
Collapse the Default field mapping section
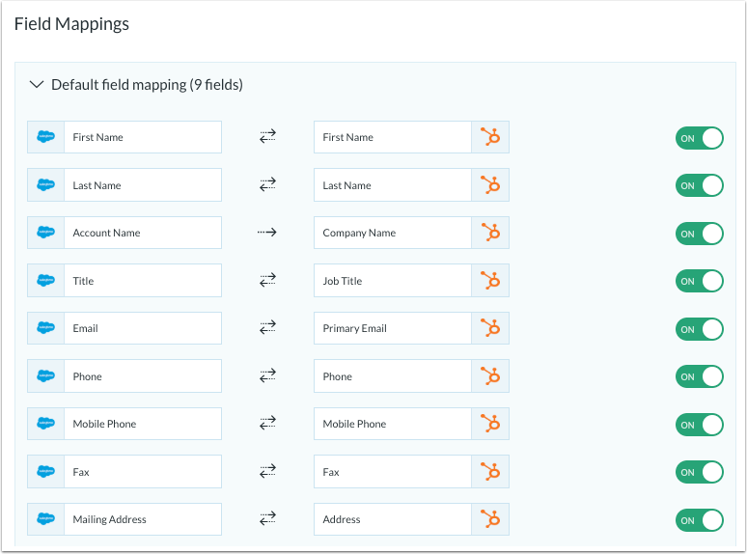coord(37,85)
